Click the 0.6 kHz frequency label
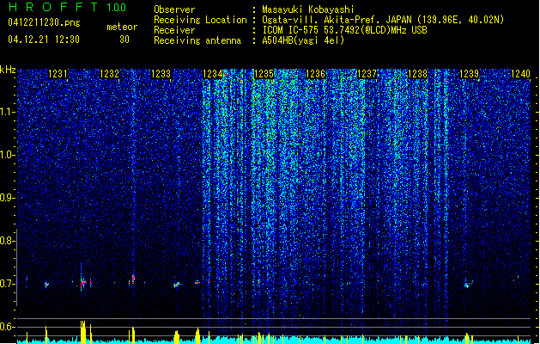 tap(7, 327)
